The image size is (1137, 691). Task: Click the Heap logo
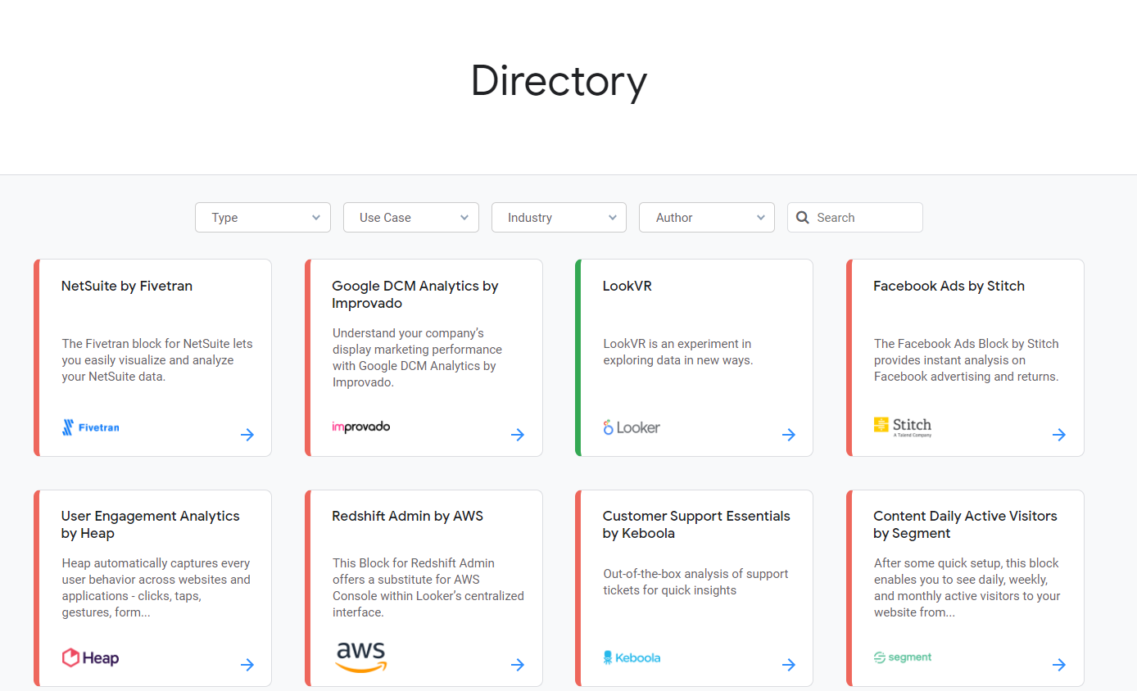click(x=91, y=657)
